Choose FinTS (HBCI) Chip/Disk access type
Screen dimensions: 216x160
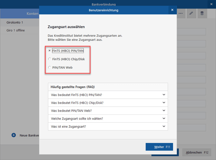[50, 59]
